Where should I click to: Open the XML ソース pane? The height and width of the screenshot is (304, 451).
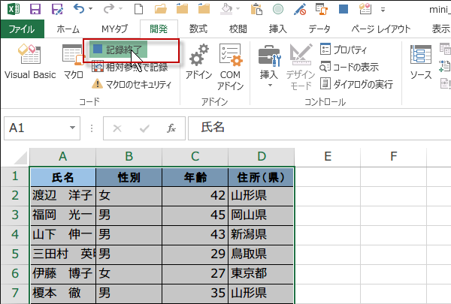pos(421,62)
